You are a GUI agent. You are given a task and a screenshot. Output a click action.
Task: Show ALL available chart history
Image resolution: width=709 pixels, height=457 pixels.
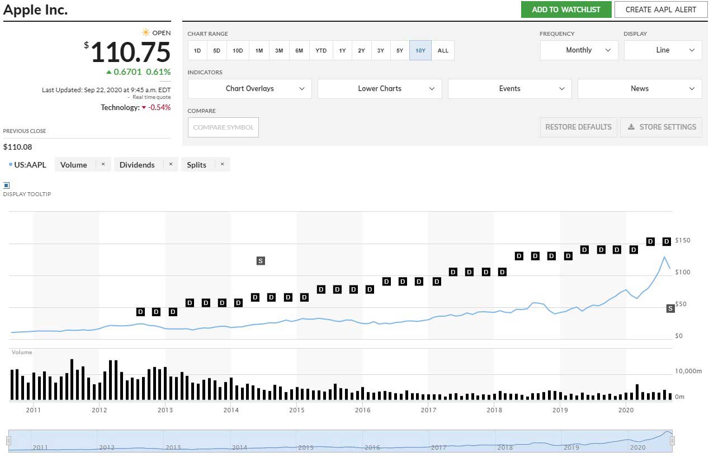[x=443, y=50]
